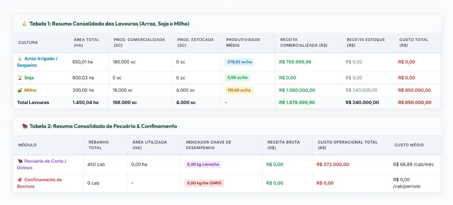Click the 198.000 sc total cell
453x205 pixels.
tap(125, 102)
